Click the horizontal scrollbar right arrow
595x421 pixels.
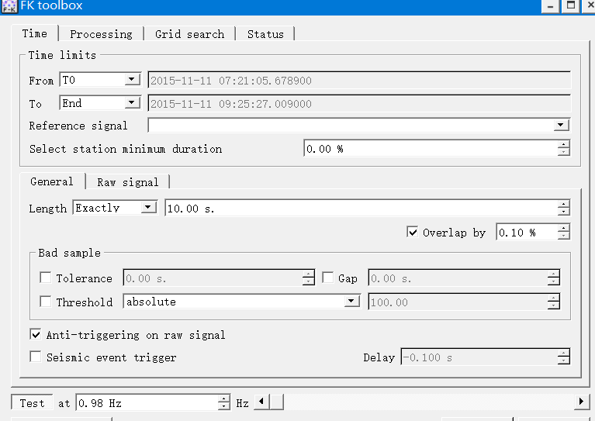(x=581, y=402)
